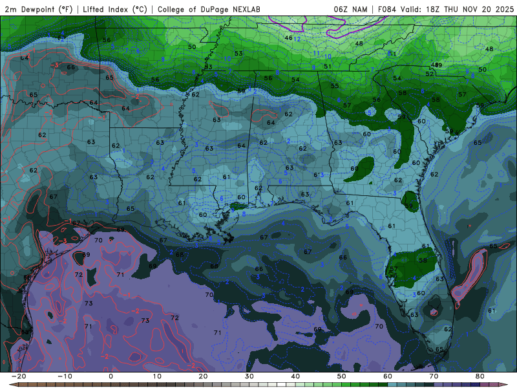Click the "55" dewpoint value on map

click(335, 86)
